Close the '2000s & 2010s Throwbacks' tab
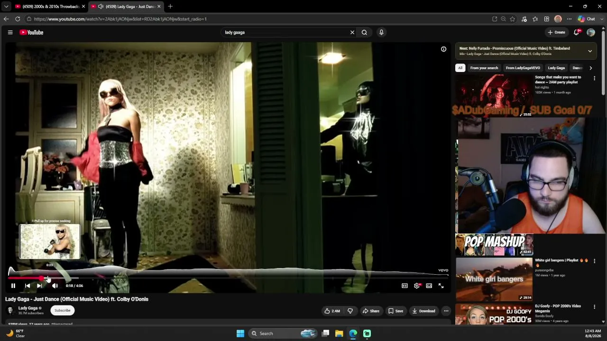 (83, 7)
